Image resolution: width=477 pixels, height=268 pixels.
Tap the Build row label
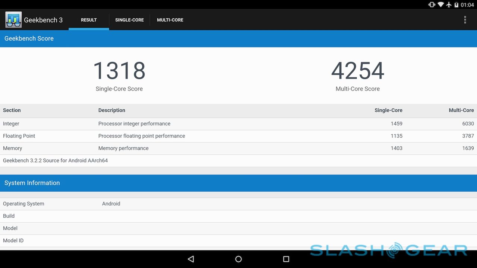[x=9, y=216]
